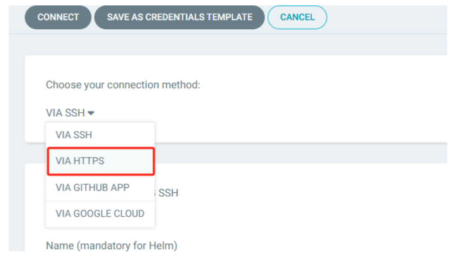Pick the VIA GOOGLE CLOUD option
Image resolution: width=465 pixels, height=267 pixels.
point(100,213)
